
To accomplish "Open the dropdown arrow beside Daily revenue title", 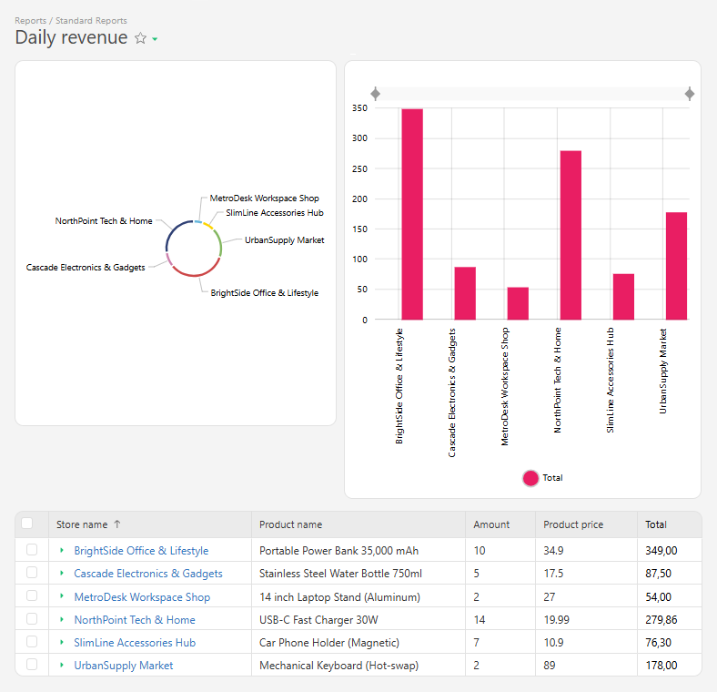I will point(155,39).
